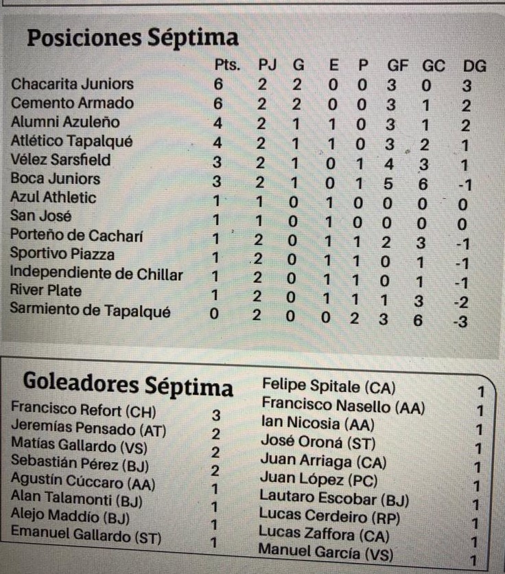Click the Goleadores Séptima heading
505x574 pixels.
point(128,384)
